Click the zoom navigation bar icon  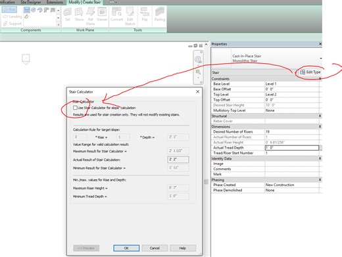tap(198, 60)
